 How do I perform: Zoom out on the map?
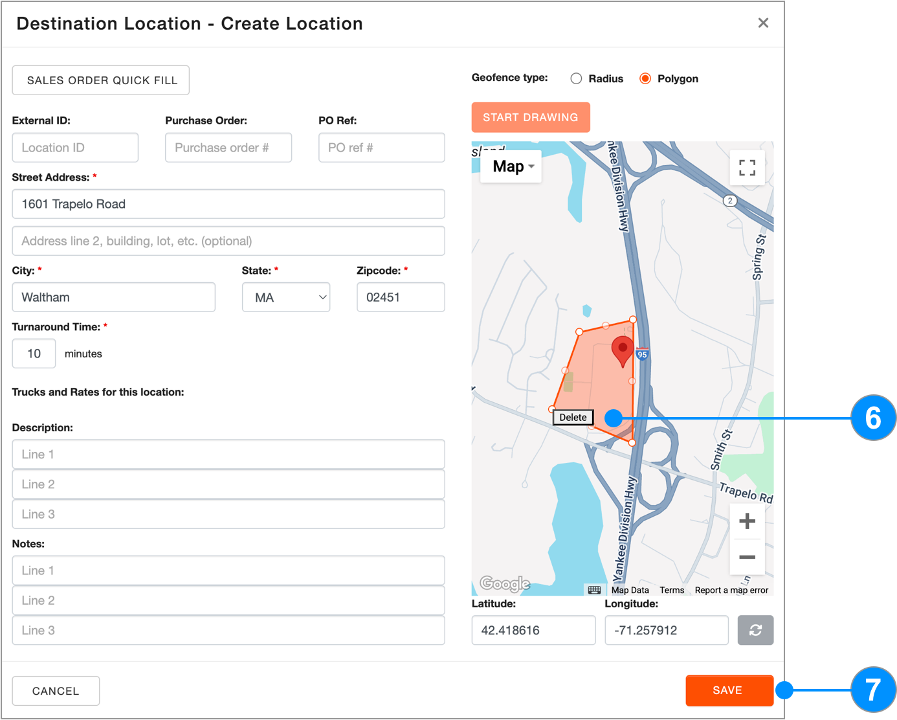pos(747,557)
